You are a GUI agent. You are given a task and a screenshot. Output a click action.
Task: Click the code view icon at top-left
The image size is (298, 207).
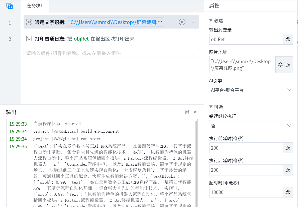[10, 6]
